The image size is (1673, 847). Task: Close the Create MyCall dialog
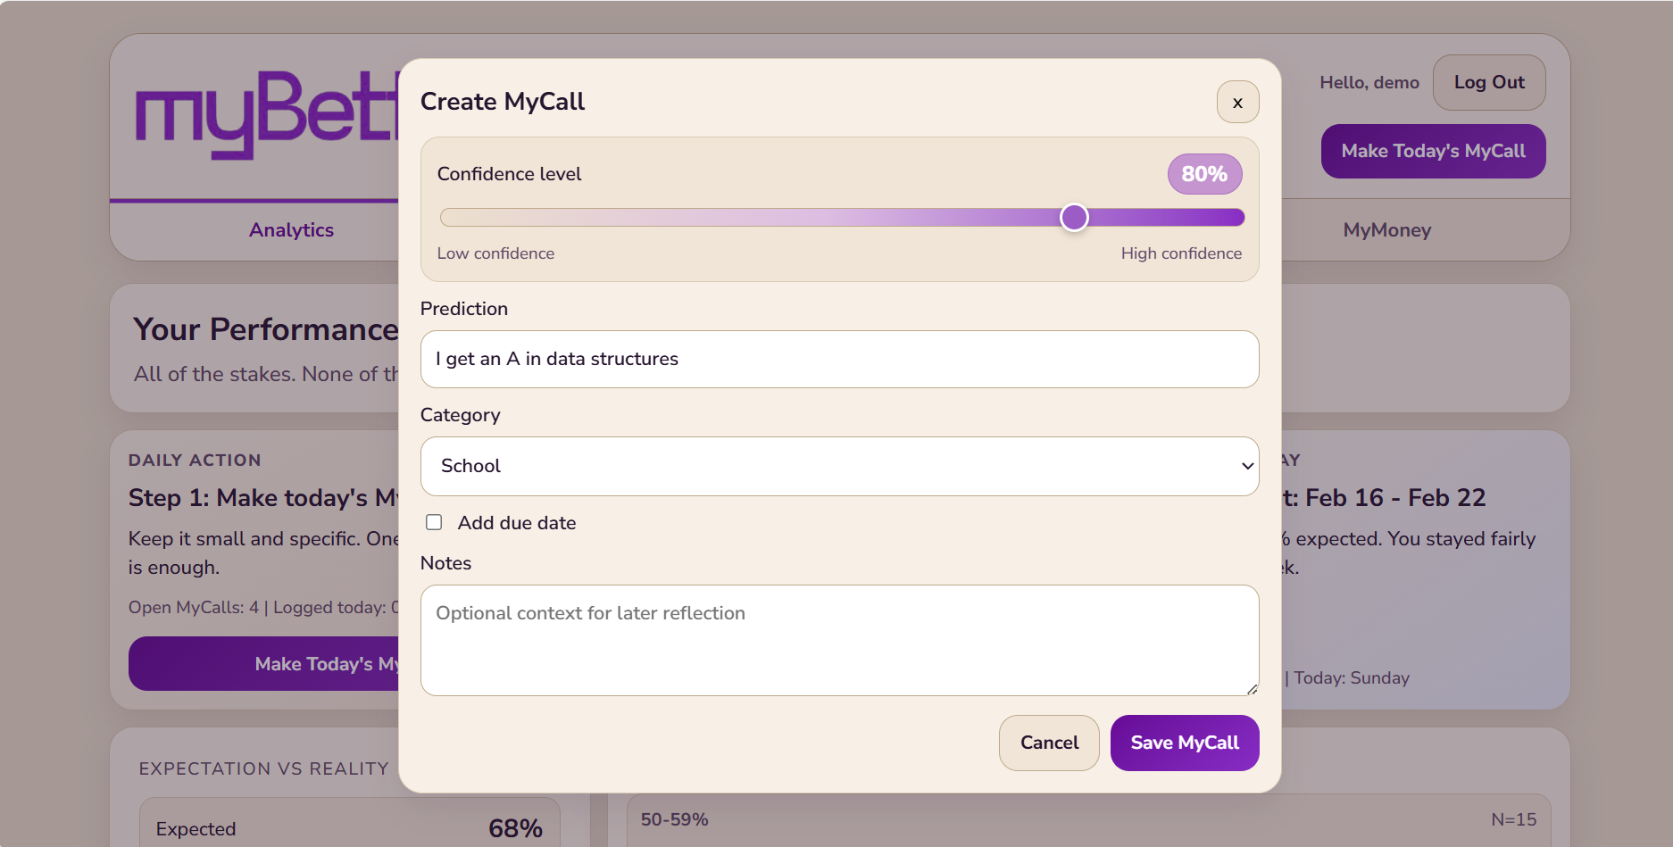coord(1237,103)
